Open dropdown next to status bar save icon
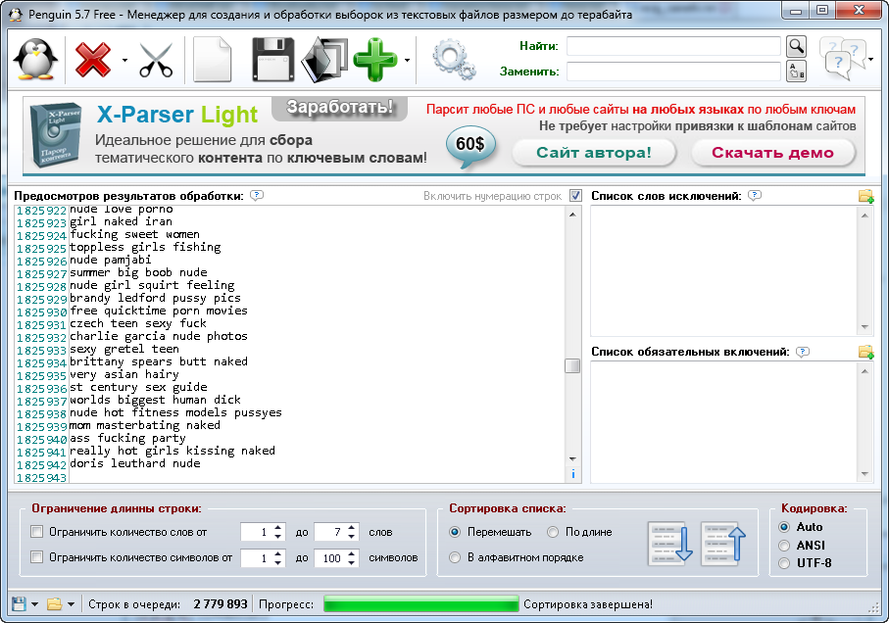Image resolution: width=889 pixels, height=623 pixels. coord(34,604)
